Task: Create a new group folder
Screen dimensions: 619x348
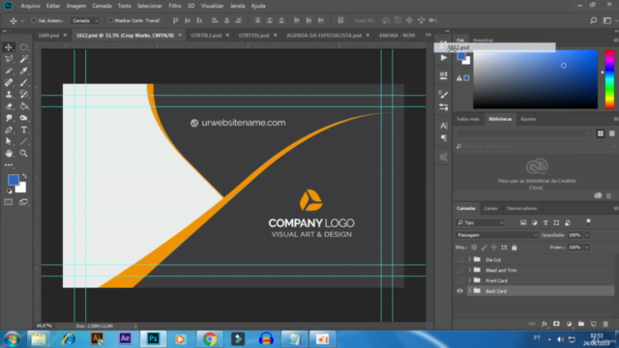Action: coord(581,324)
